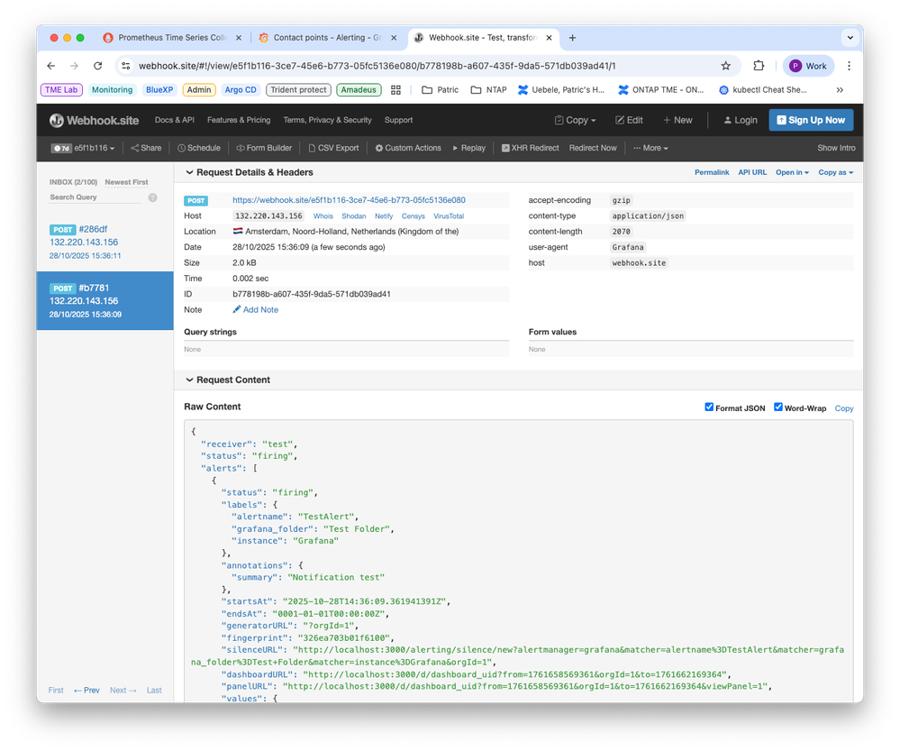Screen dimensions: 900x751
Task: Open the apps grid icon in bookmarks bar
Action: pos(395,90)
